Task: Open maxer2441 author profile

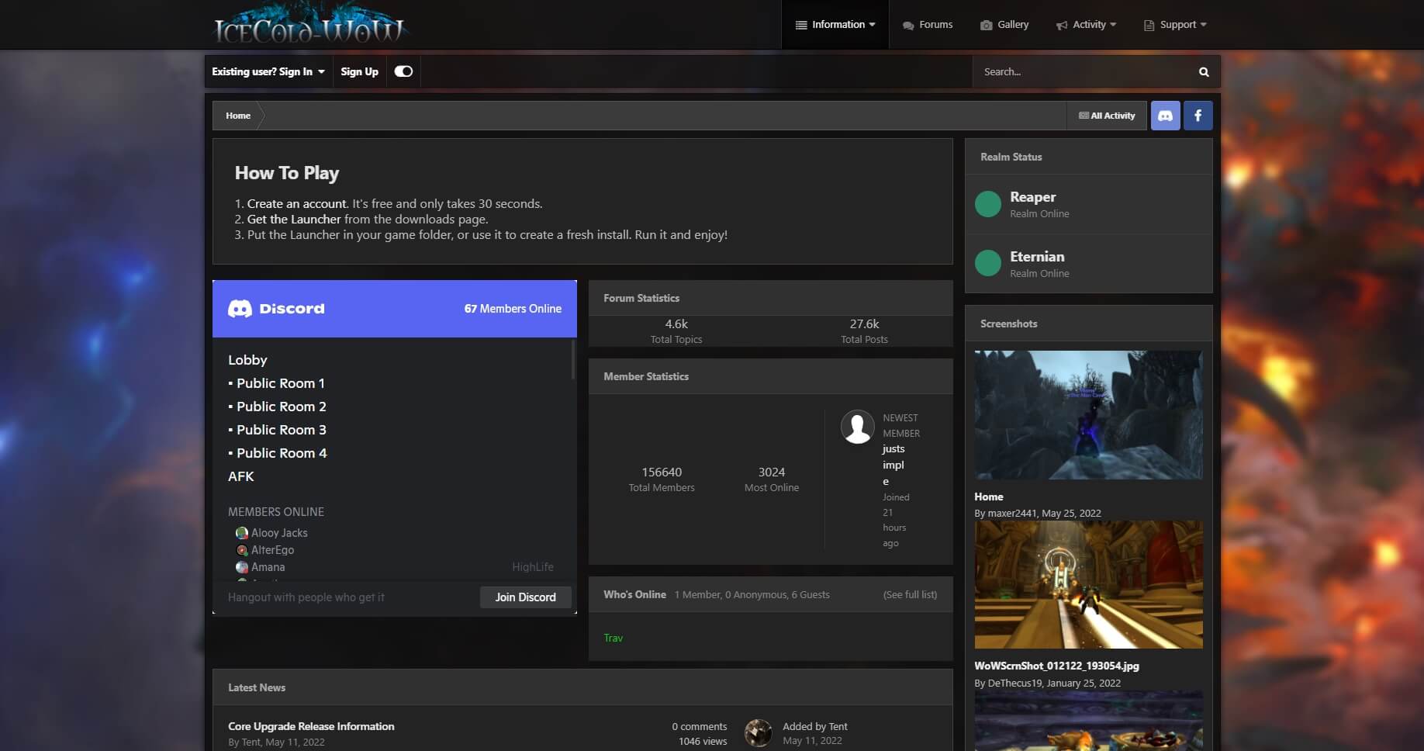Action: point(1012,514)
